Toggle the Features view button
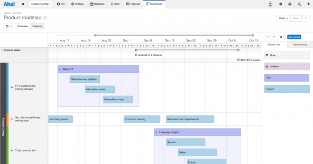Screen dimensions: 313x164 [37, 26]
